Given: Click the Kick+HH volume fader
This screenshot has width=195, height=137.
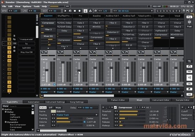Looking at the screenshot, I should coord(47,70).
